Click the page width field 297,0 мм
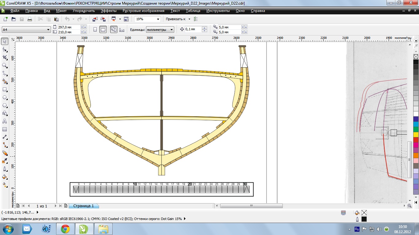Image resolution: width=419 pixels, height=235 pixels. tap(69, 27)
